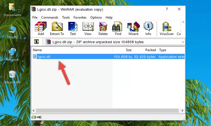Screen dimensions: 211x126
Task: Launch the Wizard tool
Action: 133,28
